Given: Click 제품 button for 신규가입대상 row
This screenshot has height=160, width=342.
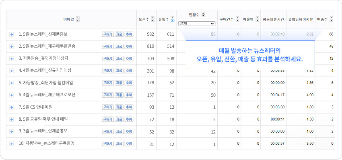Looking at the screenshot, I should pyautogui.click(x=119, y=71).
